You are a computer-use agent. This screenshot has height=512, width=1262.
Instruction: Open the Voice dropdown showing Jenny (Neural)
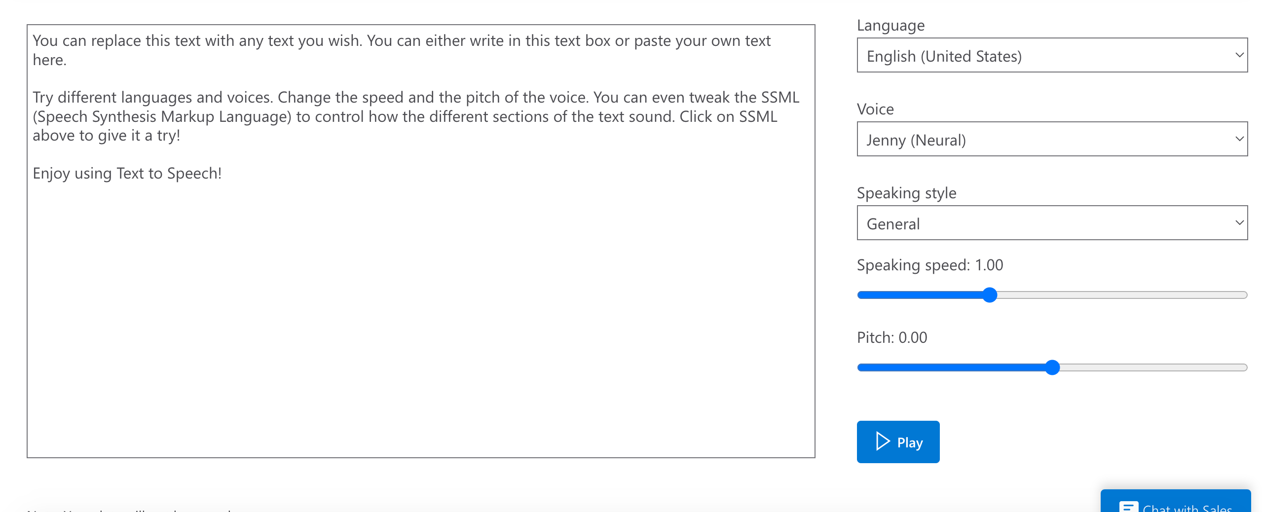[1052, 139]
